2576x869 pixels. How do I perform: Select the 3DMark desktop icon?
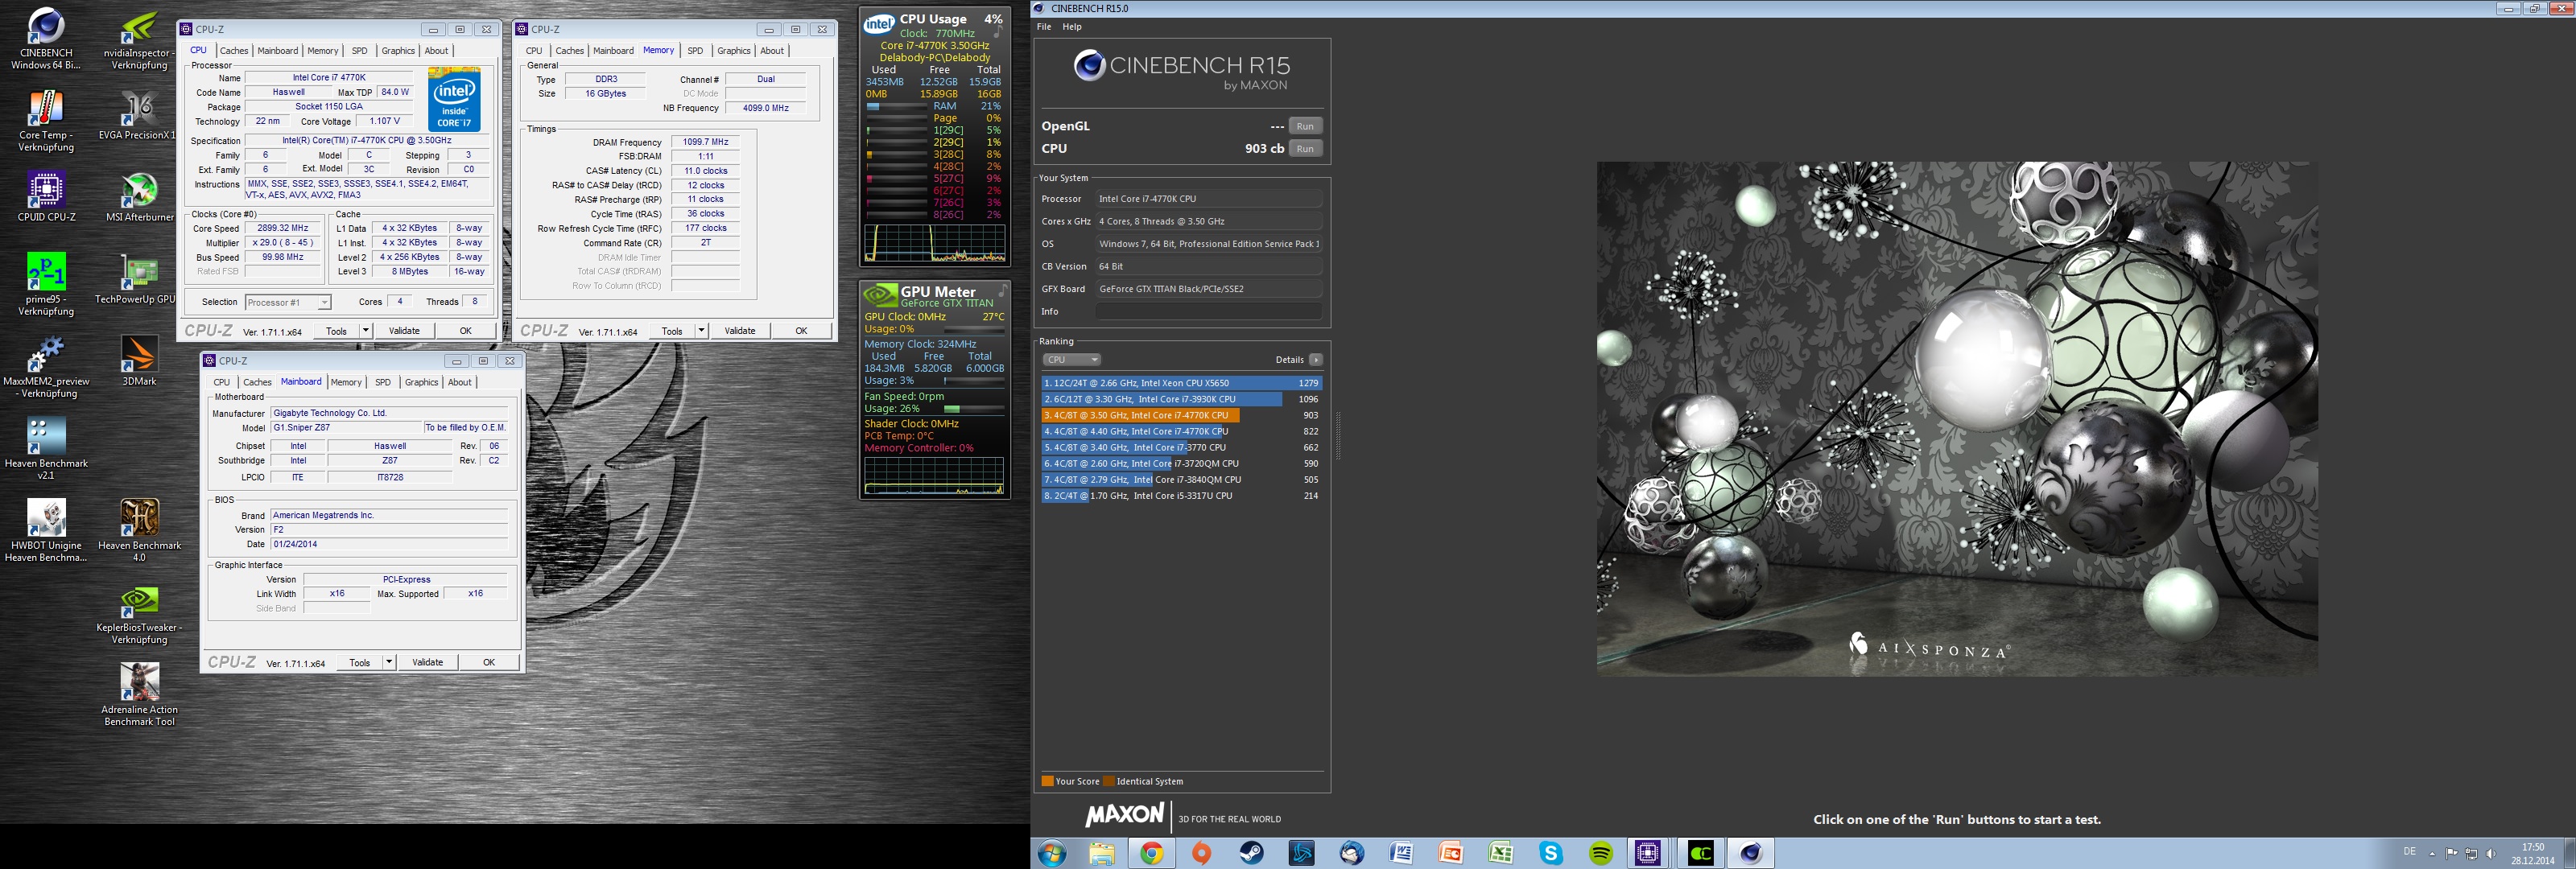pos(139,361)
